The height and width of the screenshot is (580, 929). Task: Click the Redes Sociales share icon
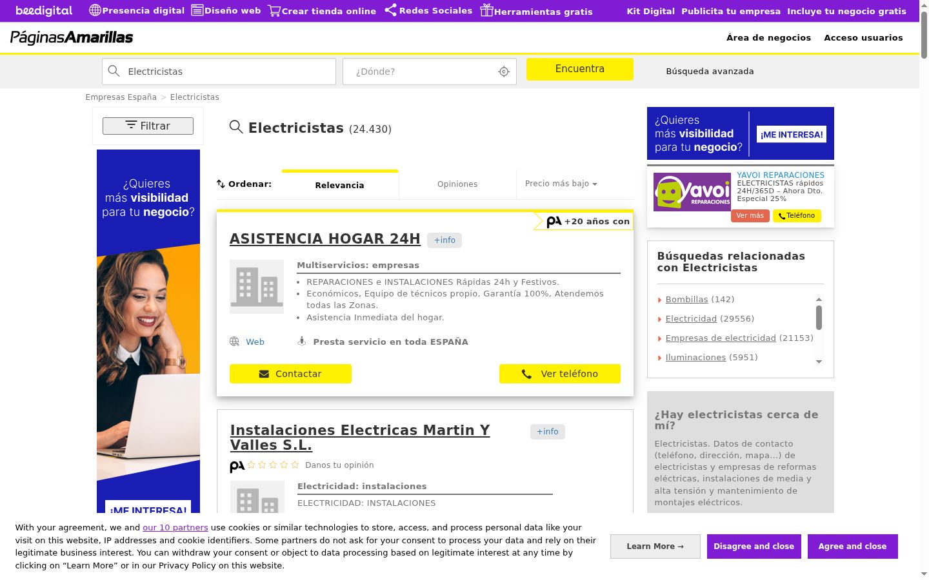[390, 10]
